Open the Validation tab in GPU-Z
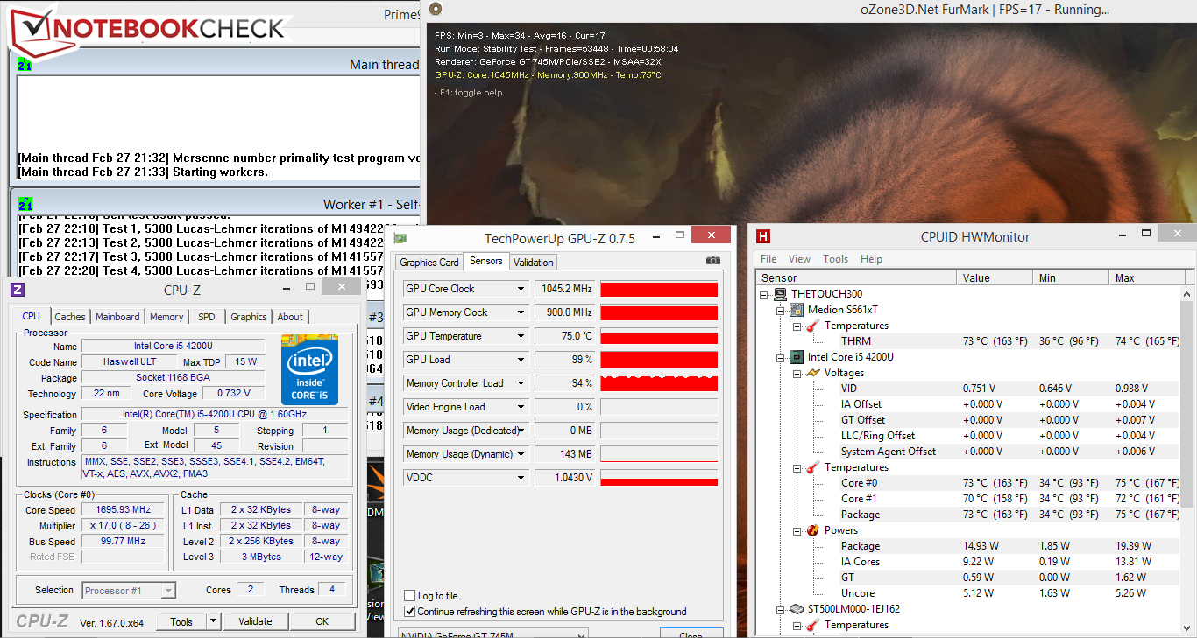Image resolution: width=1197 pixels, height=638 pixels. tap(534, 263)
